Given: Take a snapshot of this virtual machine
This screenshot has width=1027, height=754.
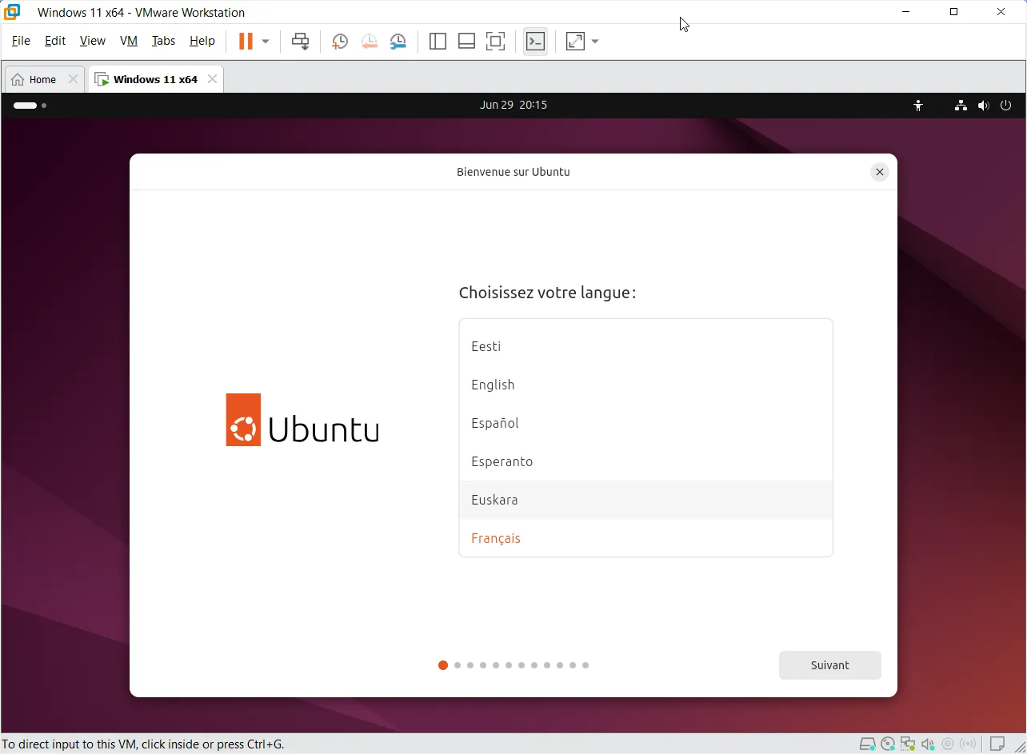Looking at the screenshot, I should [340, 42].
